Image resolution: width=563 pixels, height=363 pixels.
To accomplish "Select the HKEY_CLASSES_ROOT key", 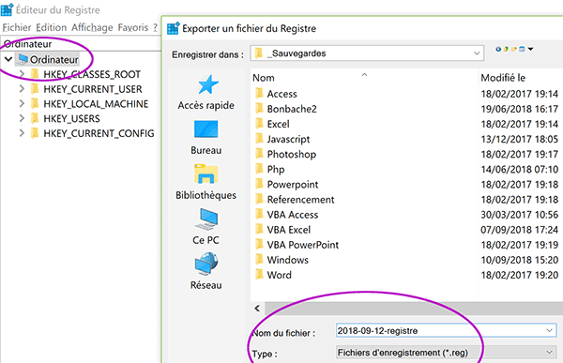I will pyautogui.click(x=92, y=74).
